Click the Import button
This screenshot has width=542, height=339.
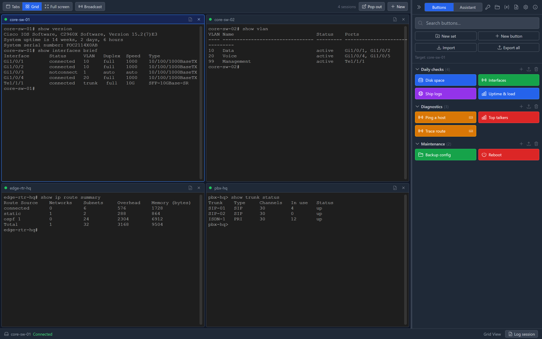(446, 47)
